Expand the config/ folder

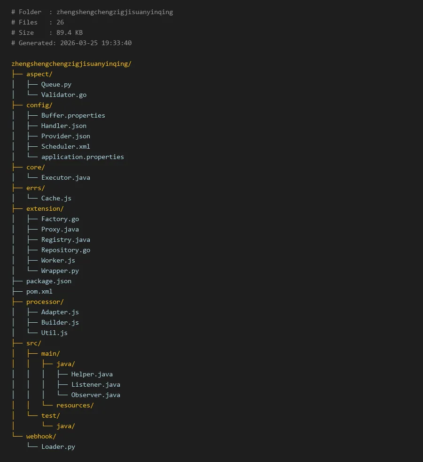point(39,105)
